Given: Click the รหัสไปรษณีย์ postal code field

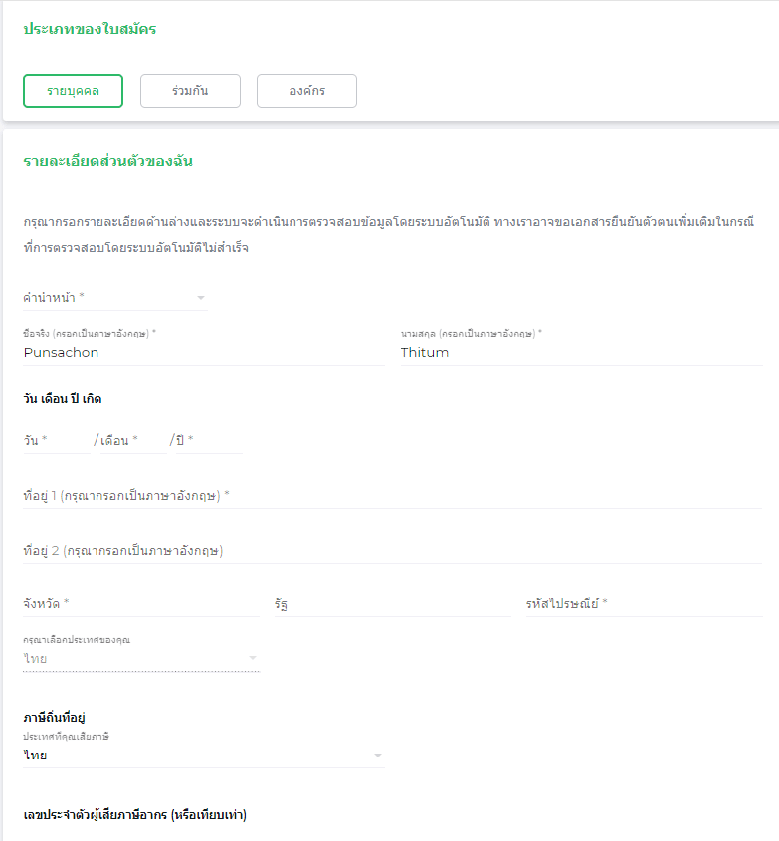Looking at the screenshot, I should pos(644,603).
